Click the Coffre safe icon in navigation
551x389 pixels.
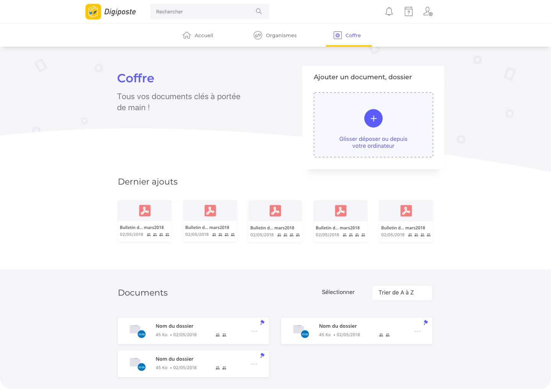click(x=337, y=35)
